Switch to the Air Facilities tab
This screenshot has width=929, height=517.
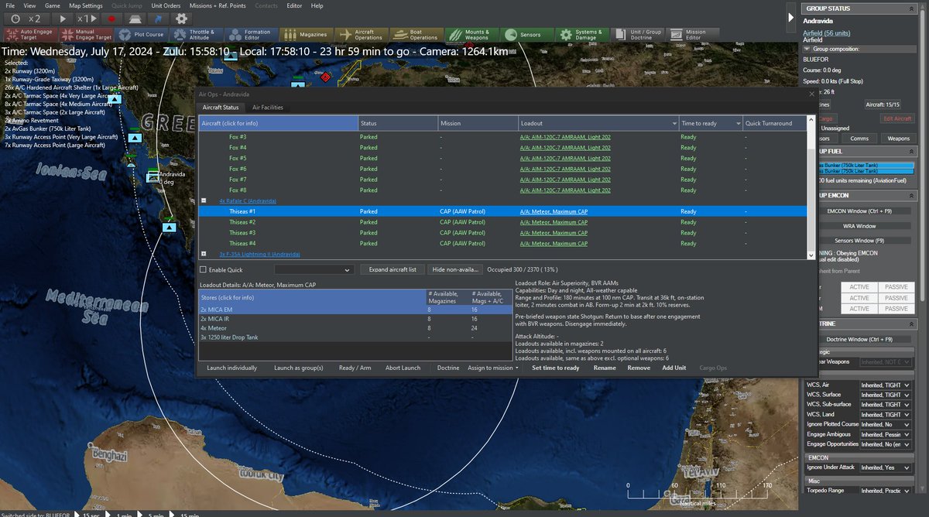click(x=268, y=107)
